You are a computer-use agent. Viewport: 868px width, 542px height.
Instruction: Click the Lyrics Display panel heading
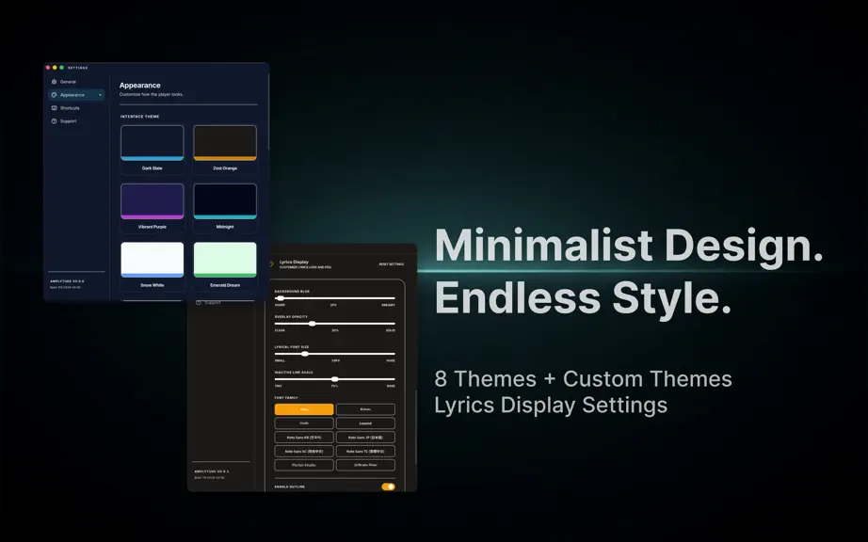294,263
